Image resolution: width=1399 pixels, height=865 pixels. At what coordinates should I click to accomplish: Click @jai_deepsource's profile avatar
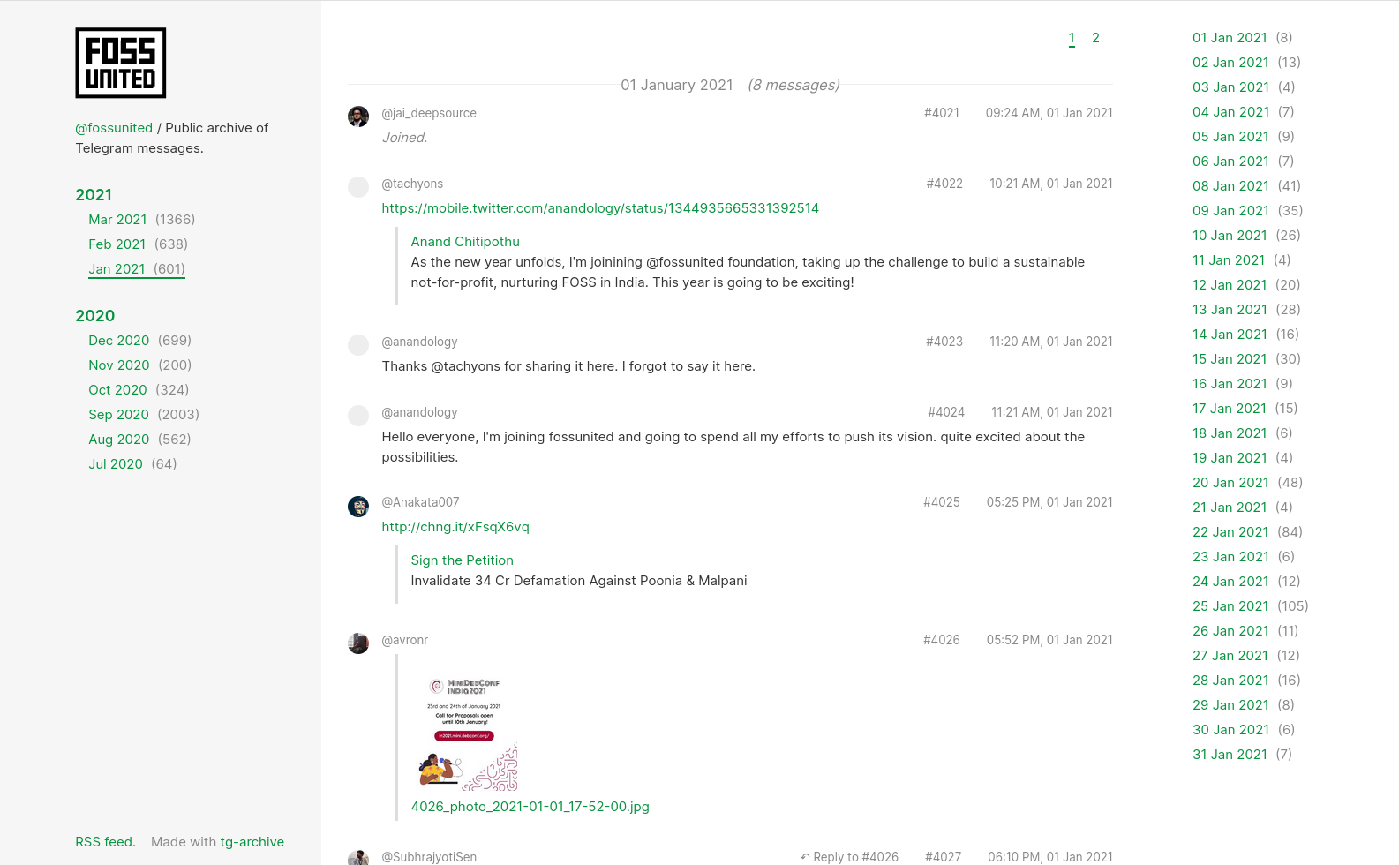358,117
